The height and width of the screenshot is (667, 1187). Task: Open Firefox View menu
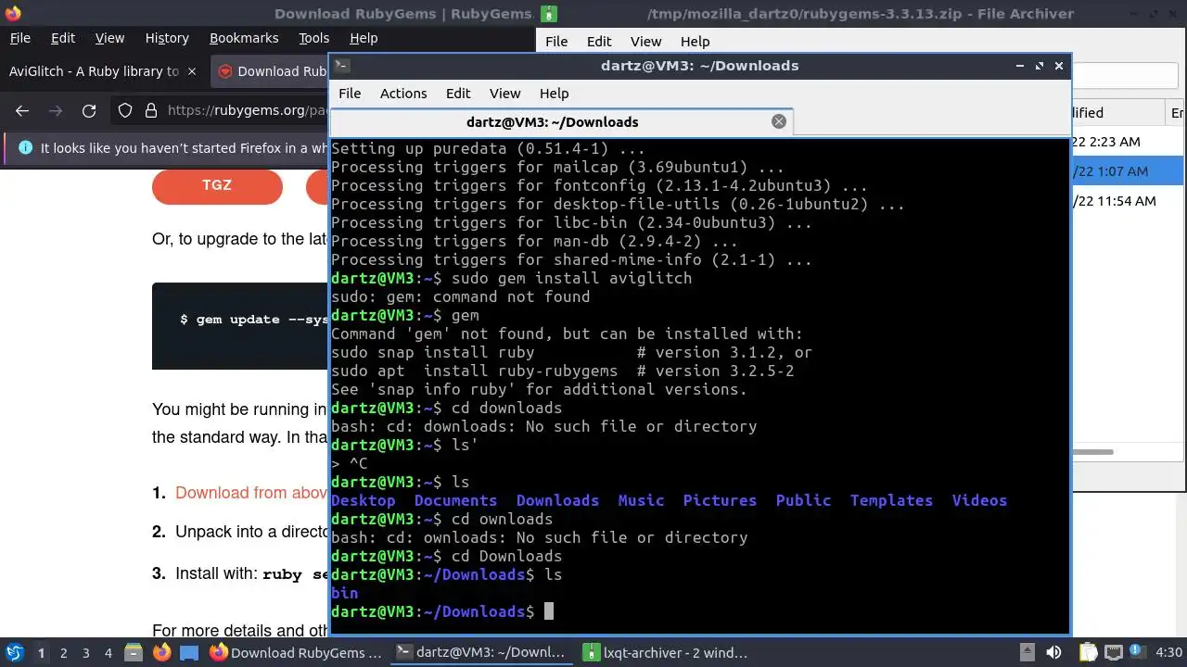point(109,38)
